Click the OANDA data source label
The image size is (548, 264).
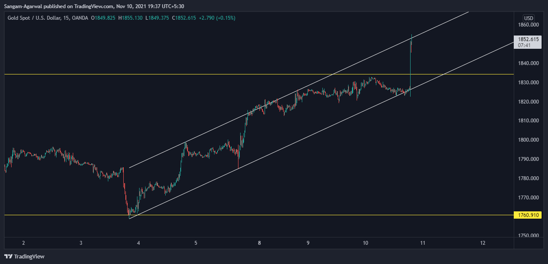tap(80, 18)
